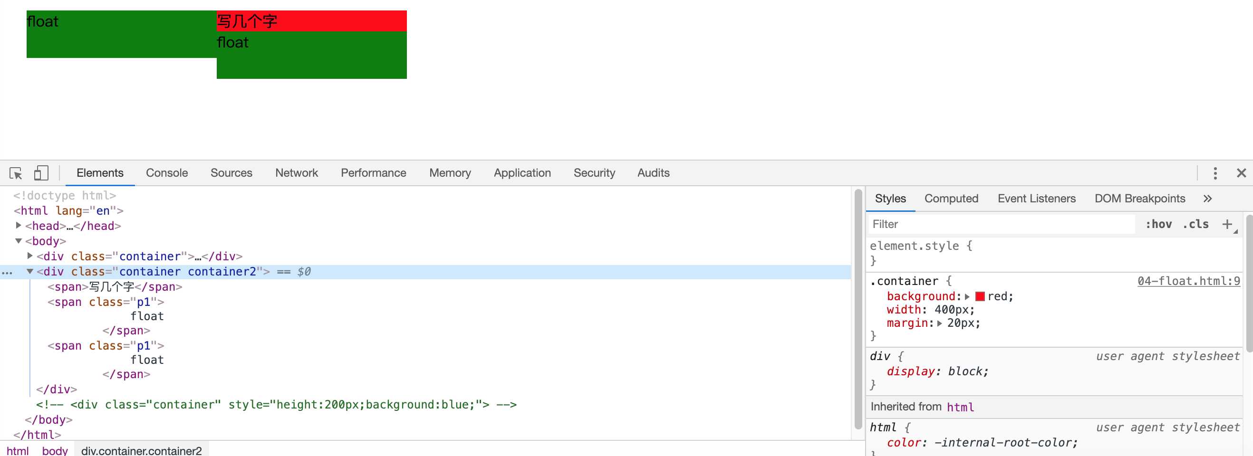
Task: Click the left green float box on page
Action: click(x=122, y=34)
